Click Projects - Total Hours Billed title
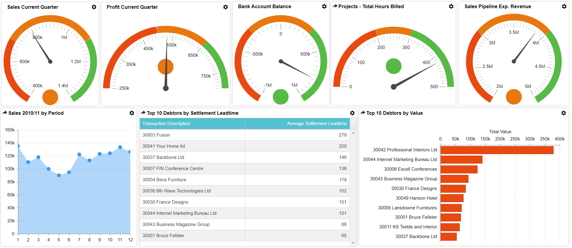This screenshot has height=248, width=572. tap(371, 6)
